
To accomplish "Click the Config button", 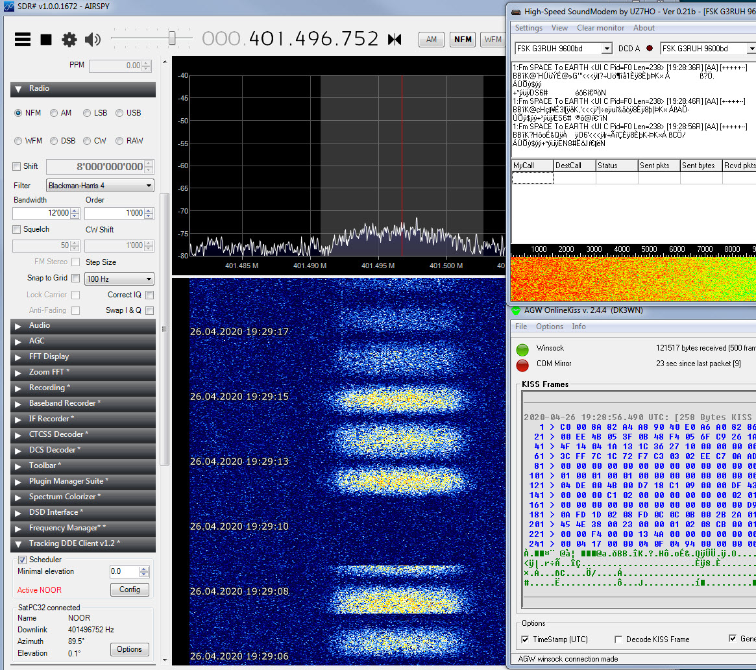I will [x=130, y=590].
